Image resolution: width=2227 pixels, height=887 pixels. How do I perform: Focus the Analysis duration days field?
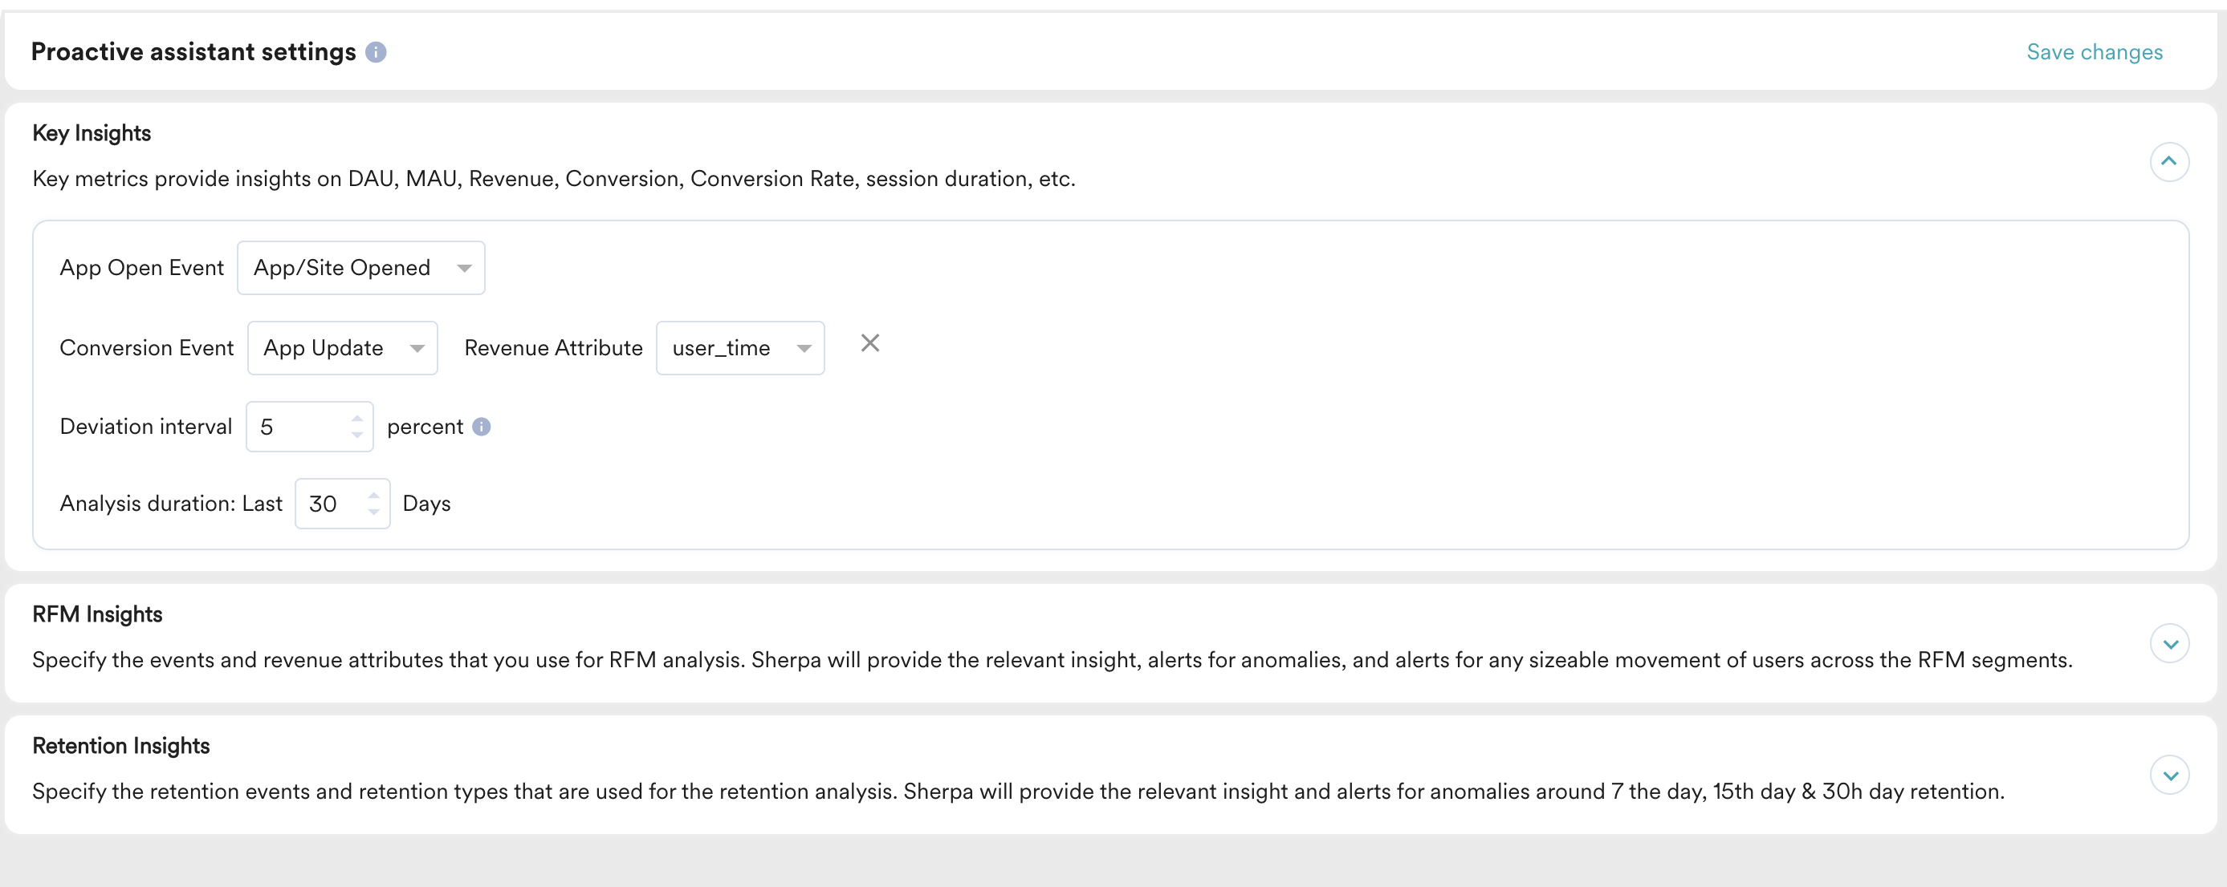click(331, 504)
